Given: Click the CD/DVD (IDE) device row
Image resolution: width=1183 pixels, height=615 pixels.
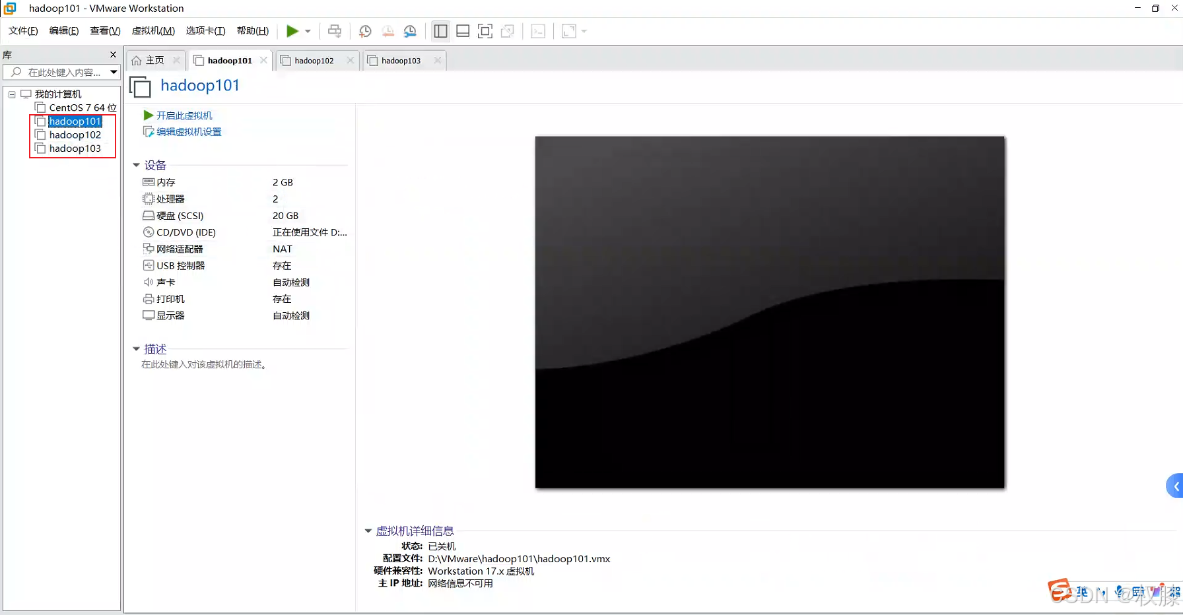Looking at the screenshot, I should (x=244, y=232).
